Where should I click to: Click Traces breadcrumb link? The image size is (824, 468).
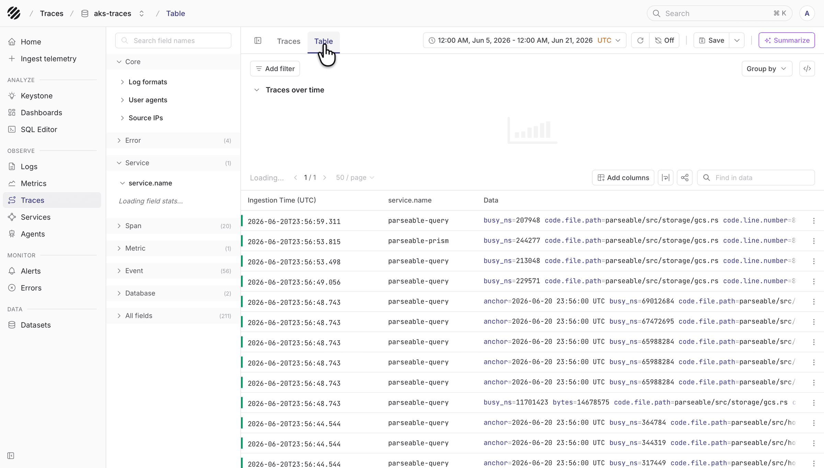coord(51,13)
